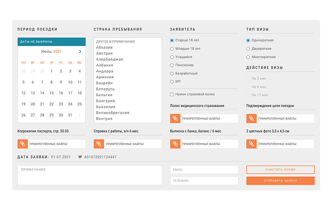Viewport: 332px width, 210px height.
Task: Pick 'Пенсионер' as applicant type
Action: (172, 65)
